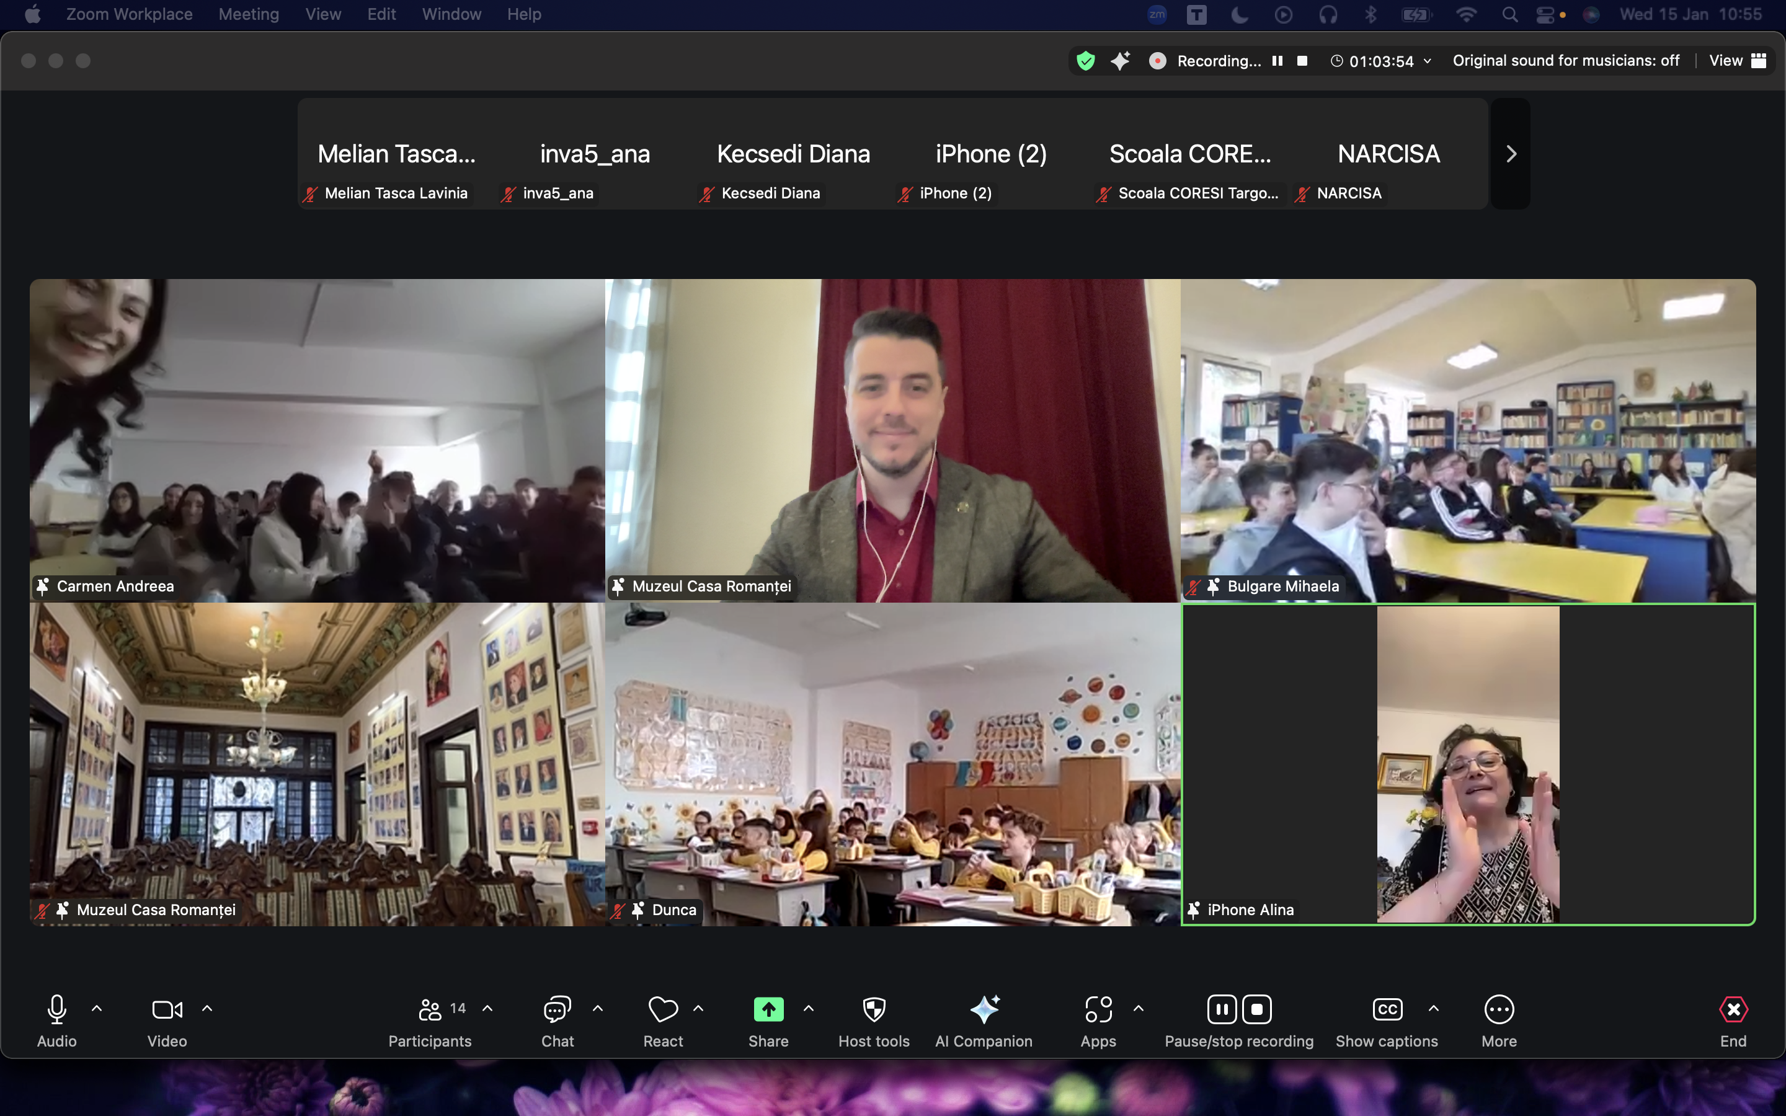Click the red End meeting button
1786x1116 pixels.
coord(1733,1009)
